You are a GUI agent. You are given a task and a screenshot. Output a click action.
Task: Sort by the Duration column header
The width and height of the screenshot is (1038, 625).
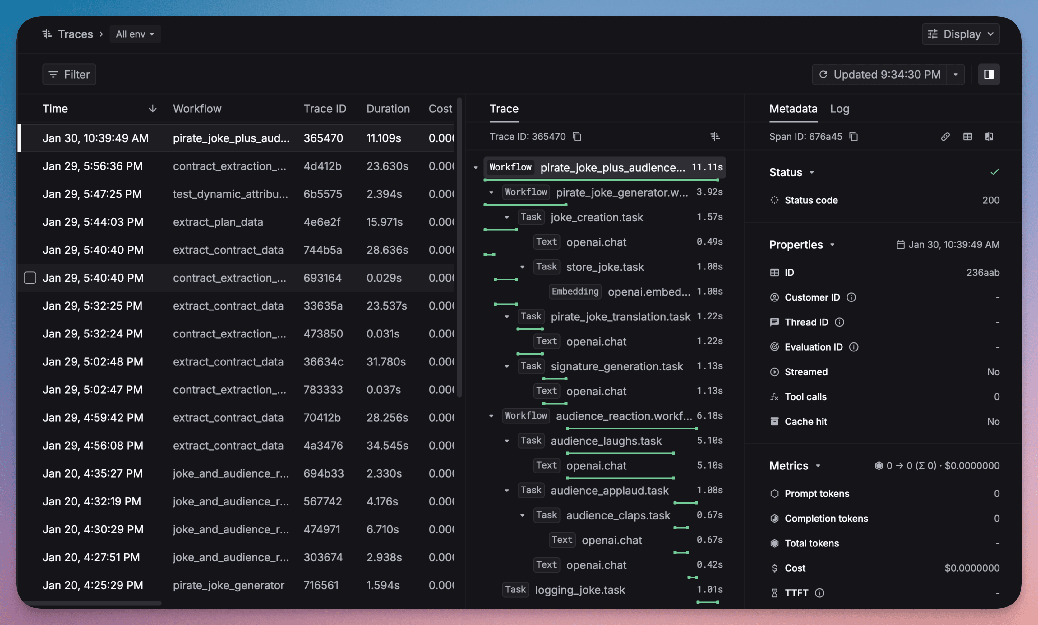[388, 109]
